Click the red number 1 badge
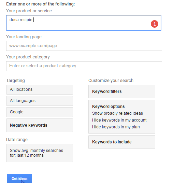Screen dimensions: 174x183 pos(155,24)
